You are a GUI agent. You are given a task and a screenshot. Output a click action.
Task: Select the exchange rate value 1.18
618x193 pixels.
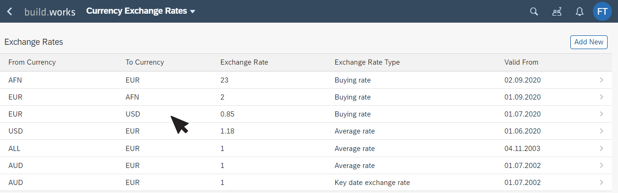(x=227, y=131)
